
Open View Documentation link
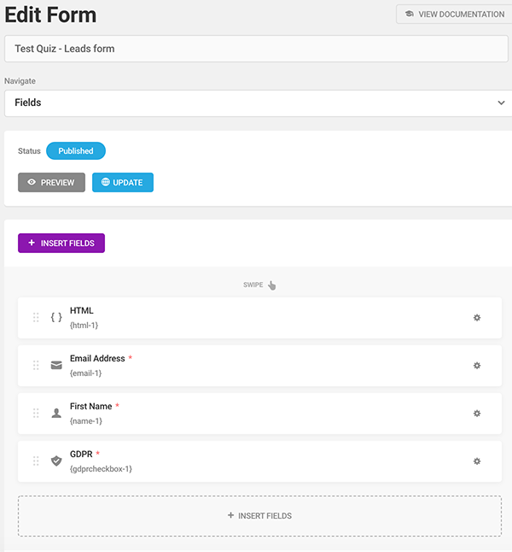(x=454, y=15)
